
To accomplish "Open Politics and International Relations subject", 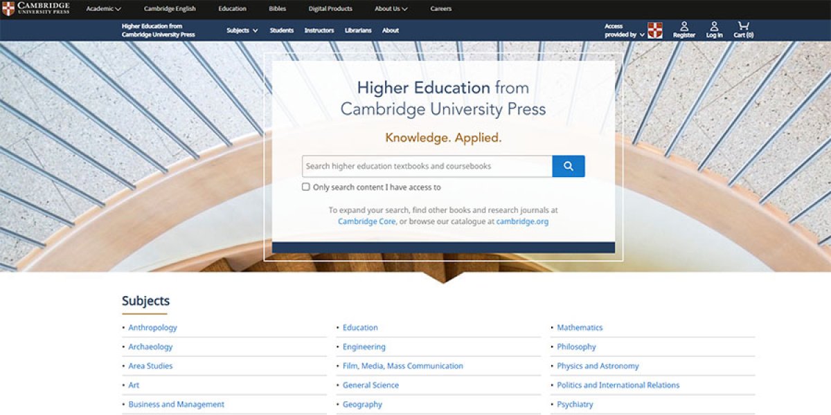I will click(618, 385).
